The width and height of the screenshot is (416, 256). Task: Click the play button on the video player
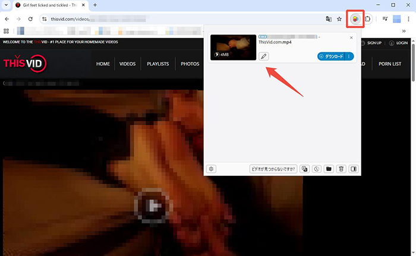(x=152, y=206)
